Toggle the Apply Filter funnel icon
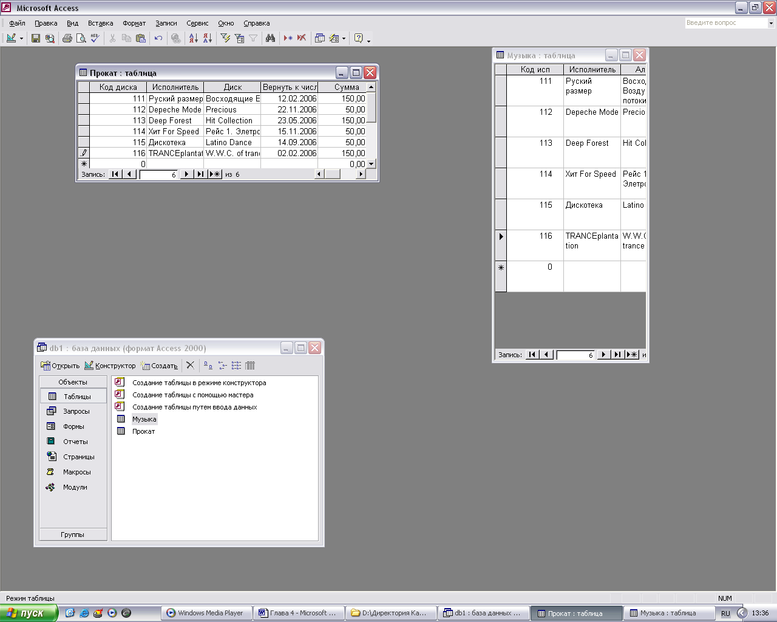The image size is (777, 622). [x=253, y=38]
